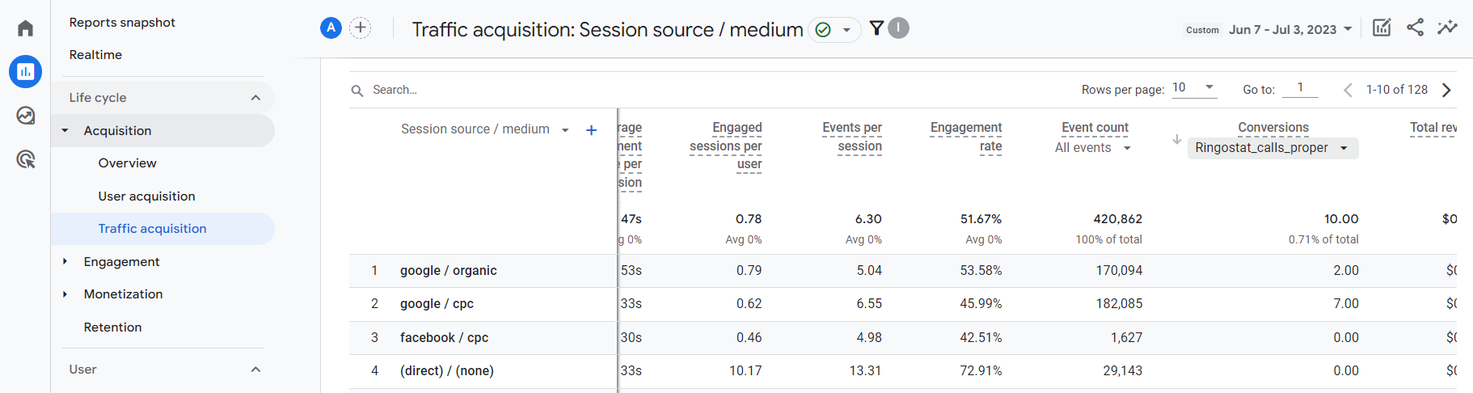
Task: Click the 1-10 of 128 pagination text
Action: [x=1396, y=90]
